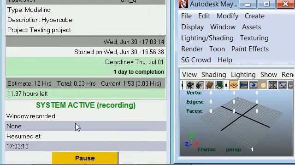This screenshot has width=295, height=165.
Task: Click the persp camera label in viewport
Action: [x=234, y=150]
